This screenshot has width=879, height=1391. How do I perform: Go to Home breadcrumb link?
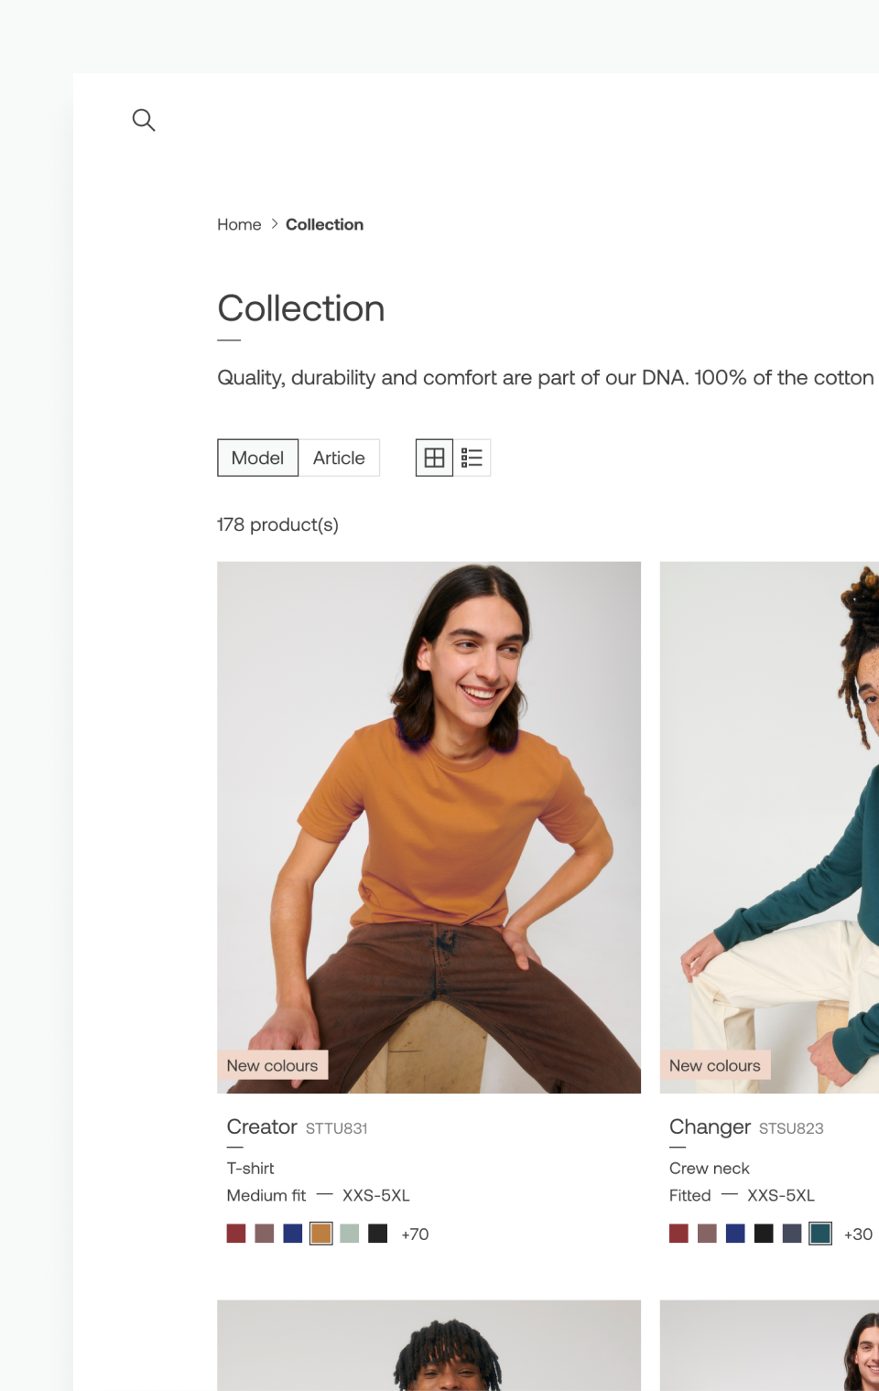239,224
